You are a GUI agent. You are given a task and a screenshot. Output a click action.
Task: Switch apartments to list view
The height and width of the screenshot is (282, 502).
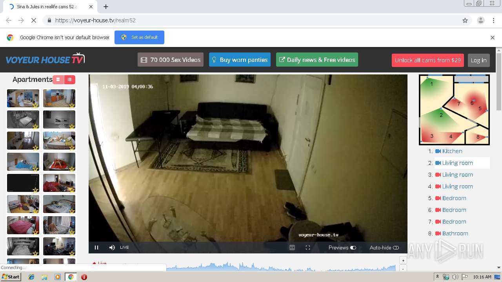(69, 80)
